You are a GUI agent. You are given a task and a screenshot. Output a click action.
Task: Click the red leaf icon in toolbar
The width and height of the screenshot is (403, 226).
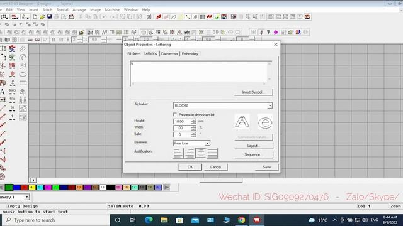click(x=159, y=17)
